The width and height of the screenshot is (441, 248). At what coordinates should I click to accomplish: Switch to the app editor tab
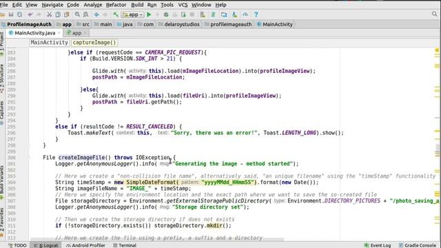point(76,33)
